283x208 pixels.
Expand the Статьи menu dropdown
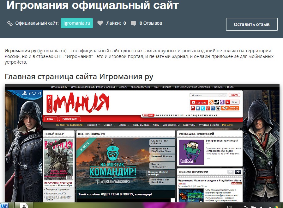[x=109, y=125]
